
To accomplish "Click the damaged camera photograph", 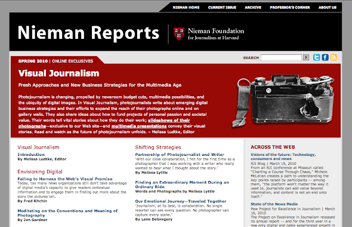I will [x=283, y=101].
